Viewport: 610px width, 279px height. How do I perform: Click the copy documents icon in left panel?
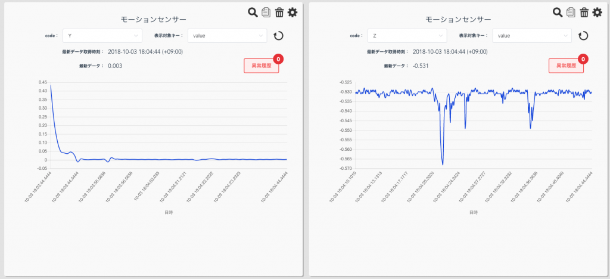point(266,12)
